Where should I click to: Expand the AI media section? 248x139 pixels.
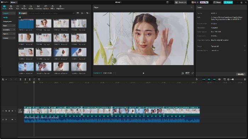[x=9, y=30]
